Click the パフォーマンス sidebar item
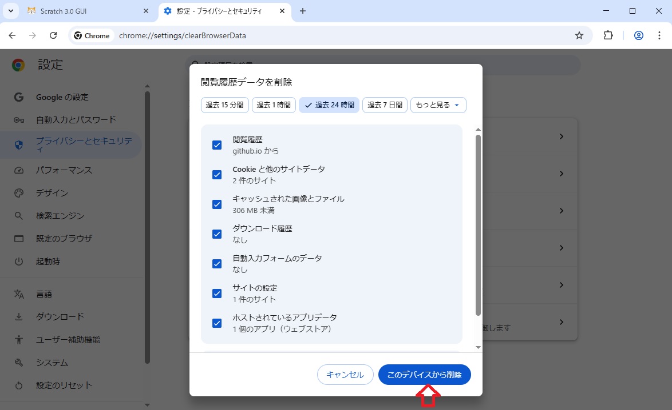The height and width of the screenshot is (410, 672). (x=64, y=170)
